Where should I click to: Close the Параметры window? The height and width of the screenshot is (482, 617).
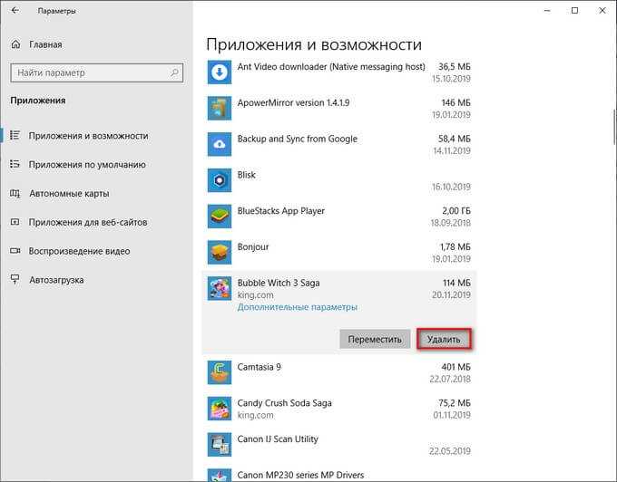[602, 11]
